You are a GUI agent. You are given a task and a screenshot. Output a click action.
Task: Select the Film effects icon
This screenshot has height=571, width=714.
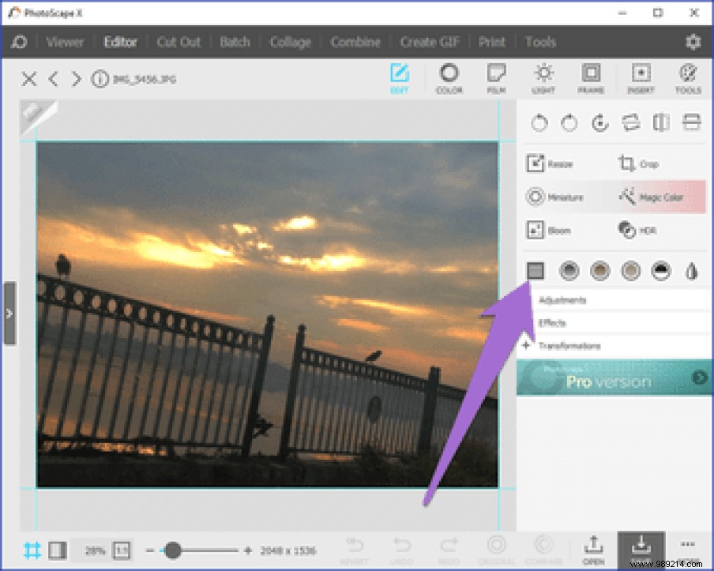(496, 78)
